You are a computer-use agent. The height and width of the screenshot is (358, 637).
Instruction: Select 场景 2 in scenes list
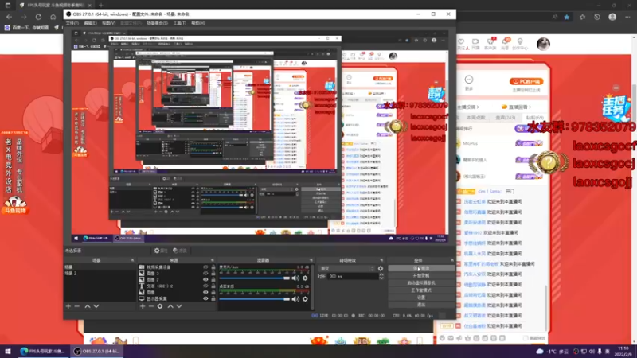(100, 274)
